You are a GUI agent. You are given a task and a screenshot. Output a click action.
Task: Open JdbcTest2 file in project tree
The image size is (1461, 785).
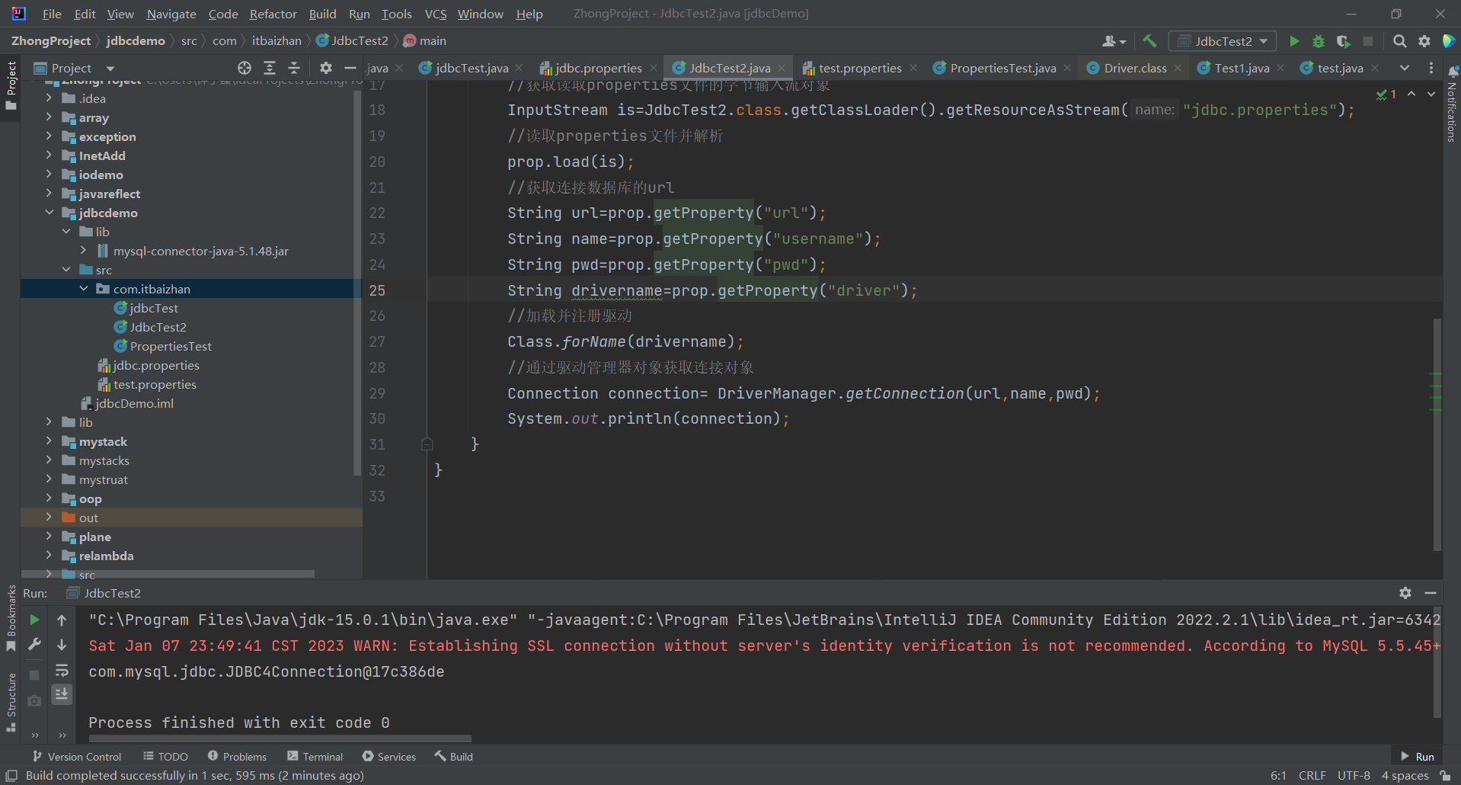[x=158, y=327]
